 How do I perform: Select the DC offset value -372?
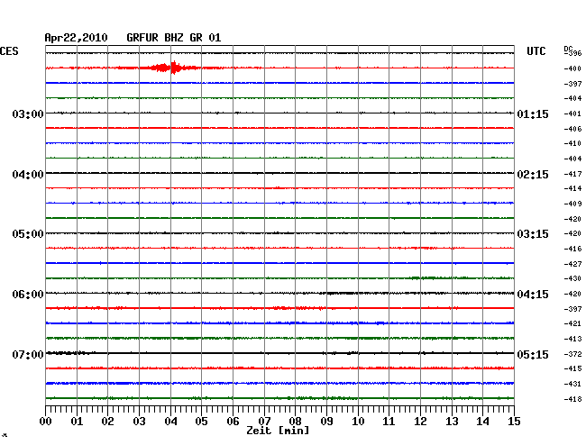click(572, 354)
